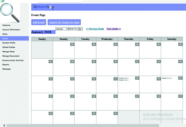The height and width of the screenshot is (127, 186).
Task: Go to Manage Documents
Action: click(x=11, y=56)
